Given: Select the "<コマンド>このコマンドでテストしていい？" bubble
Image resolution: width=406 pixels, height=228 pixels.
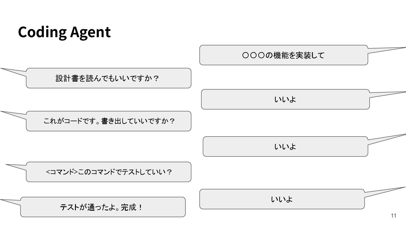Looking at the screenshot, I should click(x=109, y=172).
